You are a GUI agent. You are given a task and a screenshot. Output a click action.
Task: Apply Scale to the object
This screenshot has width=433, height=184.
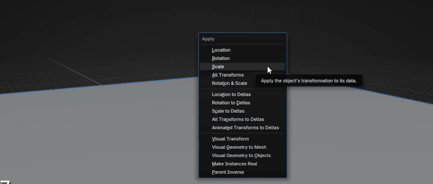(x=218, y=67)
